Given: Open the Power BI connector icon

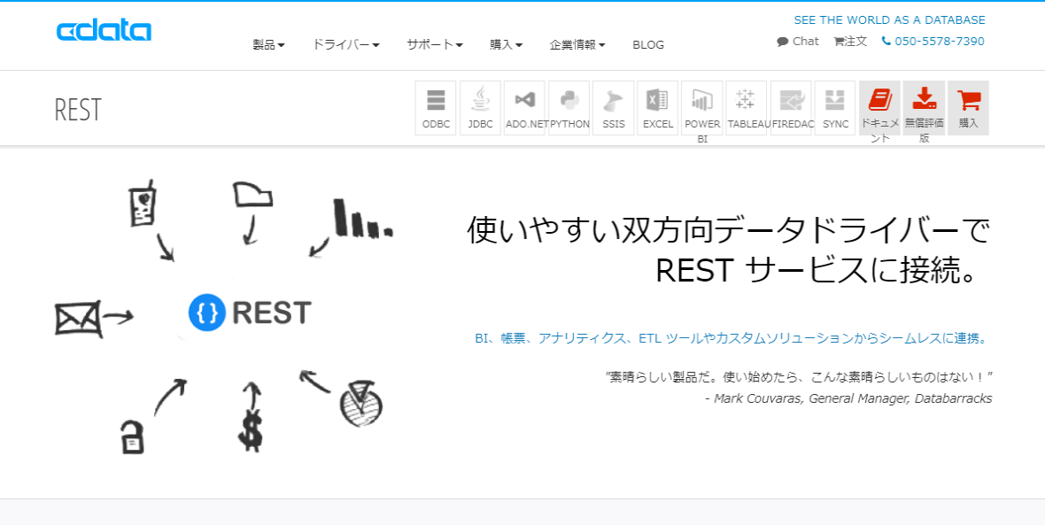Looking at the screenshot, I should [701, 108].
